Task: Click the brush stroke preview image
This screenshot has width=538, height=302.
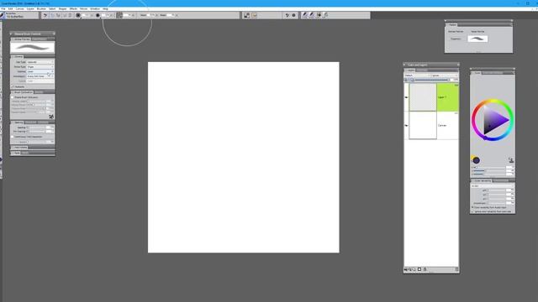Action: coord(32,47)
